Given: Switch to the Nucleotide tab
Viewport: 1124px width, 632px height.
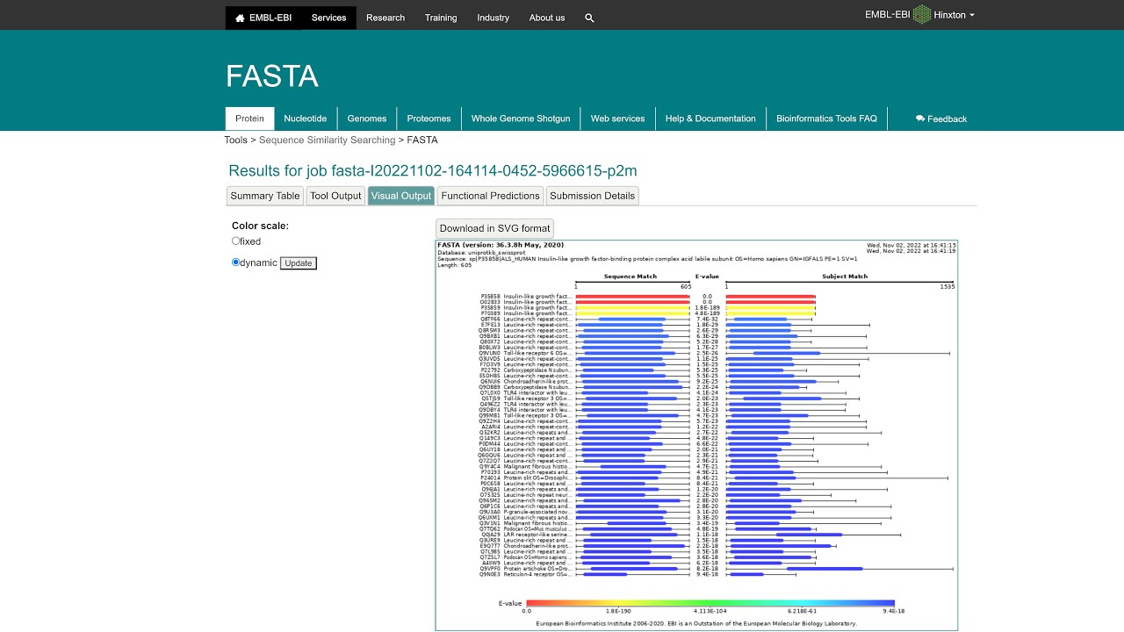Looking at the screenshot, I should 306,118.
